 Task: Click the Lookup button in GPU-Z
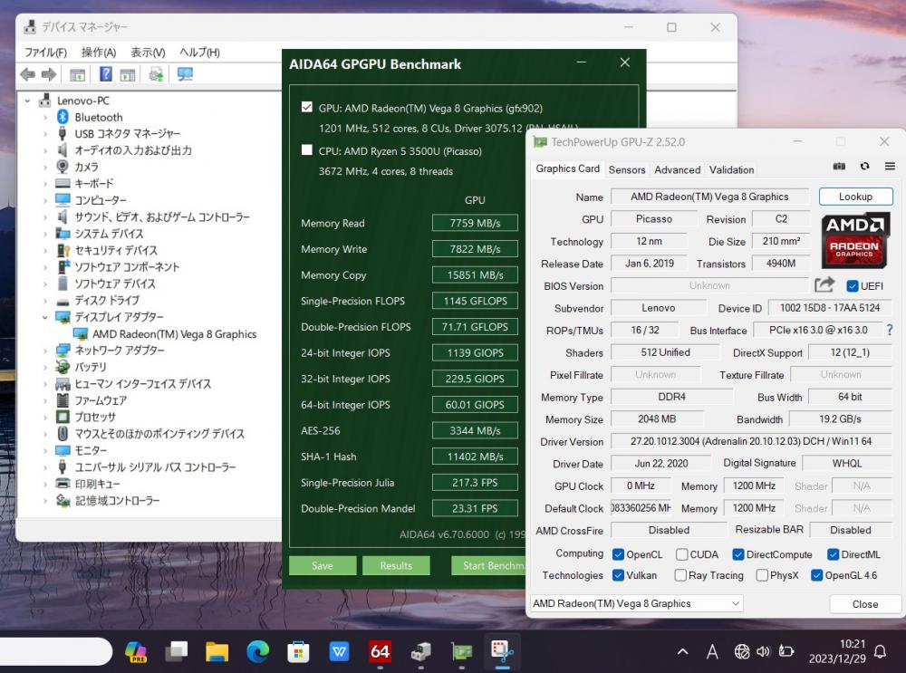point(856,197)
